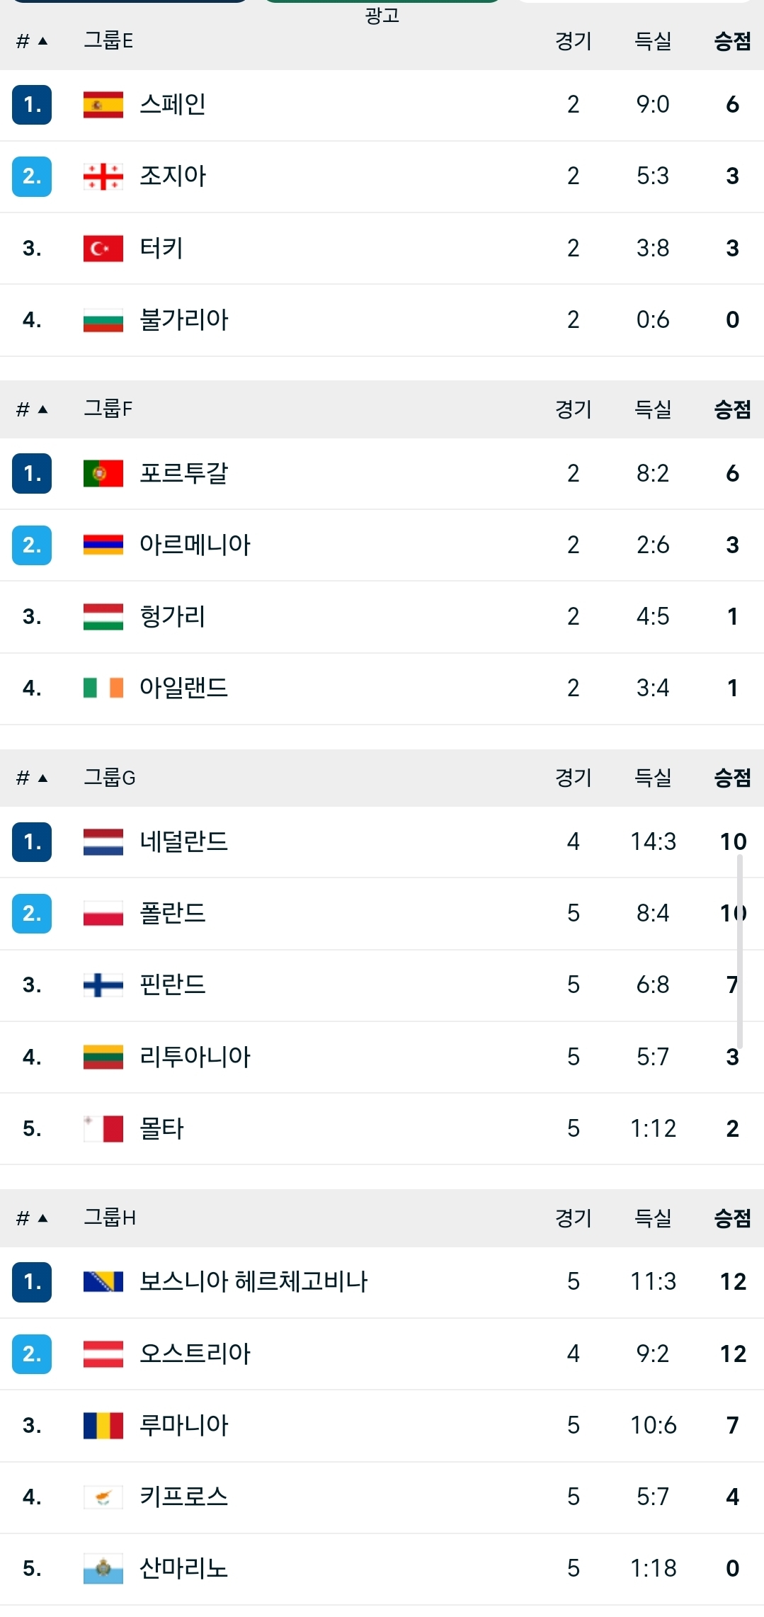The width and height of the screenshot is (764, 1617).
Task: Click the Georgia flag icon
Action: coord(103,176)
